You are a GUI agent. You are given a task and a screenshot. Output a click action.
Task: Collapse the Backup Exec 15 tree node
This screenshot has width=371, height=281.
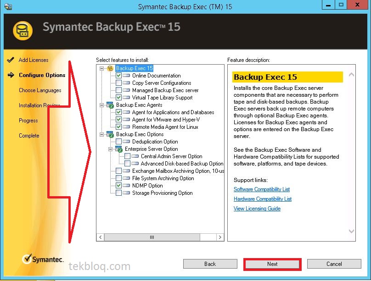(102, 68)
